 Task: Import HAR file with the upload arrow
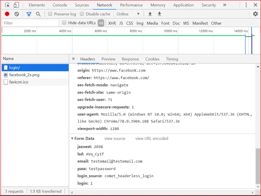(150, 14)
